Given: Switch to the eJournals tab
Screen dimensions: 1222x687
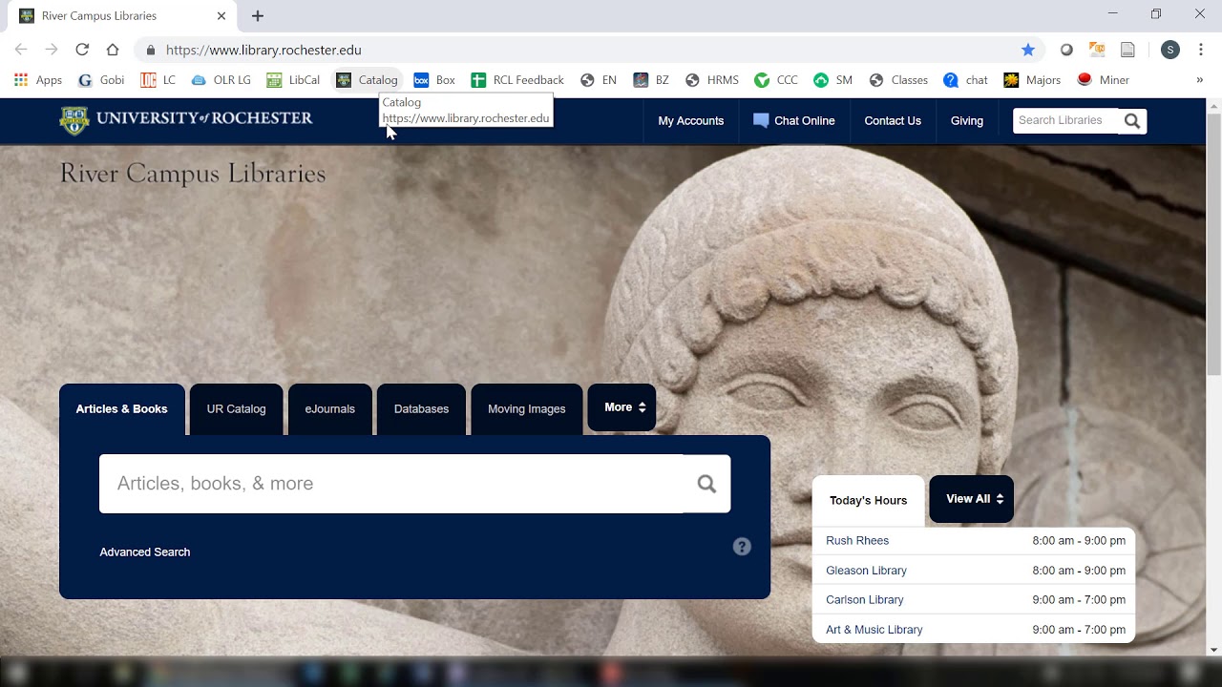Looking at the screenshot, I should pos(330,408).
